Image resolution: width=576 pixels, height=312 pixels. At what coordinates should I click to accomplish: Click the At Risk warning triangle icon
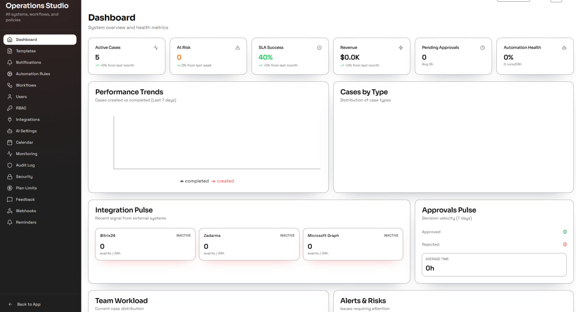point(238,48)
